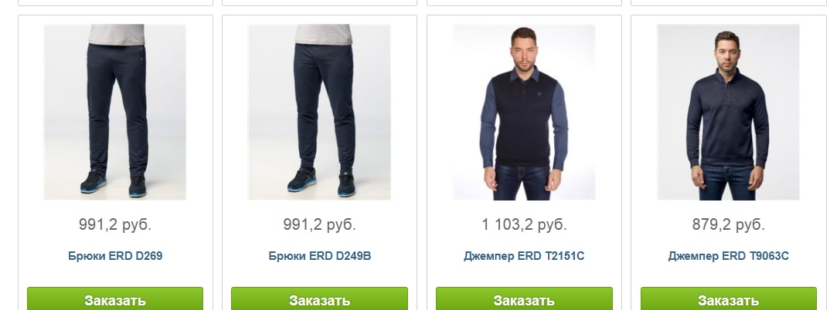Select the 991,2 руб. price of Брюки D269

[x=115, y=224]
